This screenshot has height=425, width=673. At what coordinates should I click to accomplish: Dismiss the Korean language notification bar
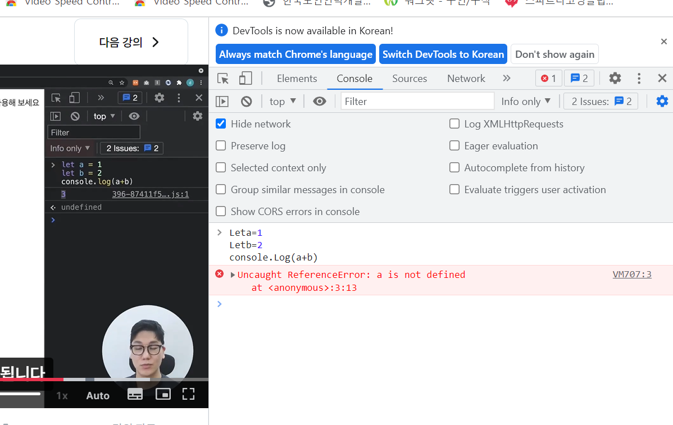664,42
